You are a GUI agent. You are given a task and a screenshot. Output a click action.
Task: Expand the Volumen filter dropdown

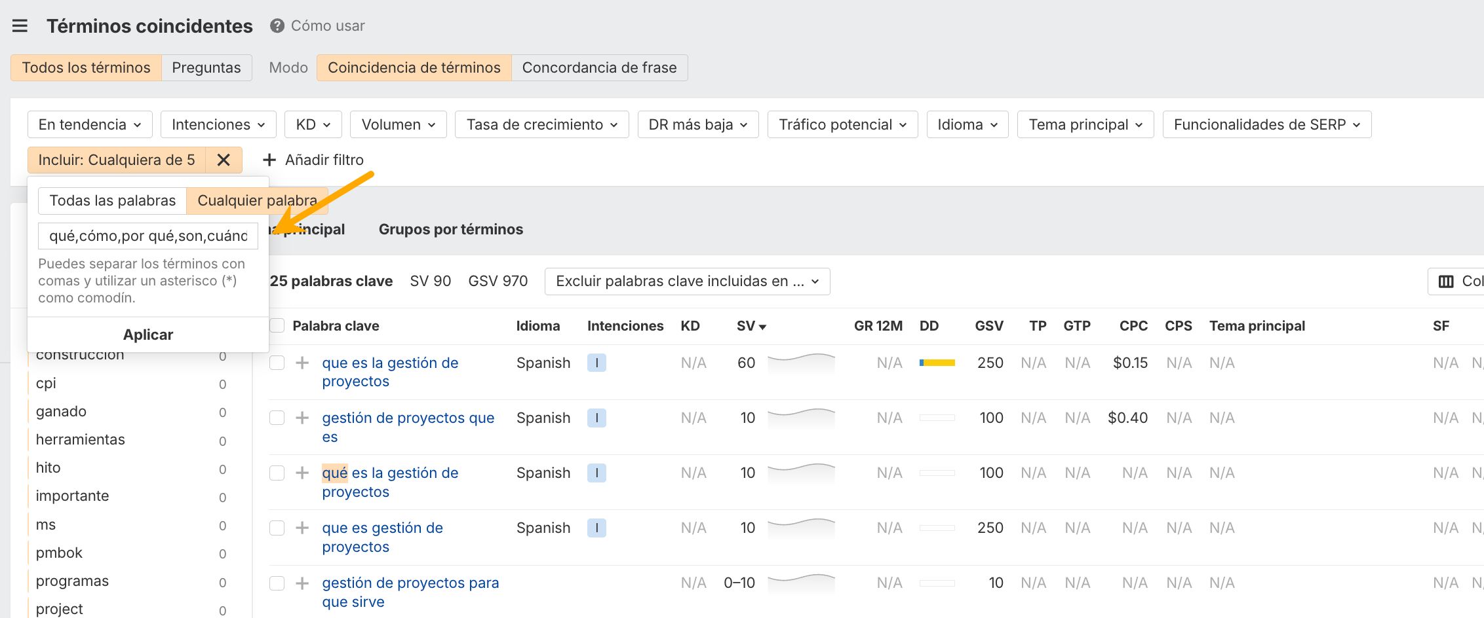click(398, 125)
